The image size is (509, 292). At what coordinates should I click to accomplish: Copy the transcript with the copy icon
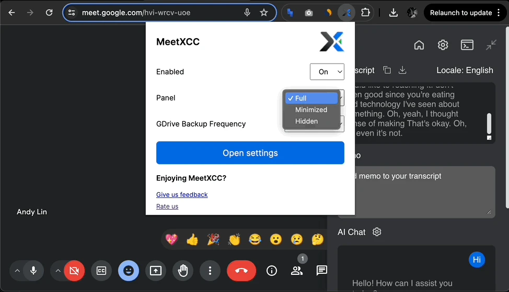387,70
